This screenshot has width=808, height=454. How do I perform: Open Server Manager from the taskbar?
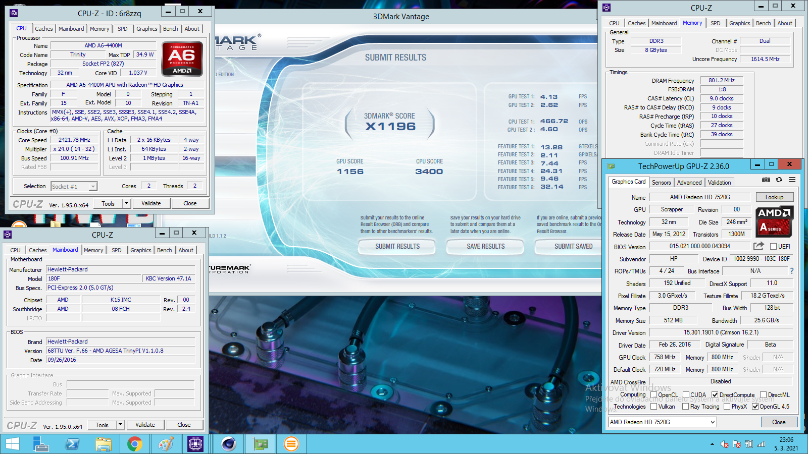click(x=40, y=444)
